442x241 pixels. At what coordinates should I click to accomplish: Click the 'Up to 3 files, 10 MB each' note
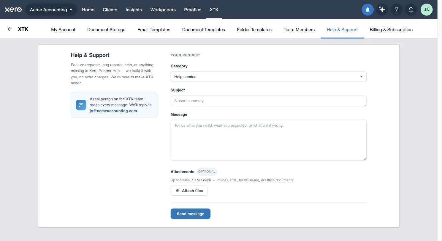232,180
